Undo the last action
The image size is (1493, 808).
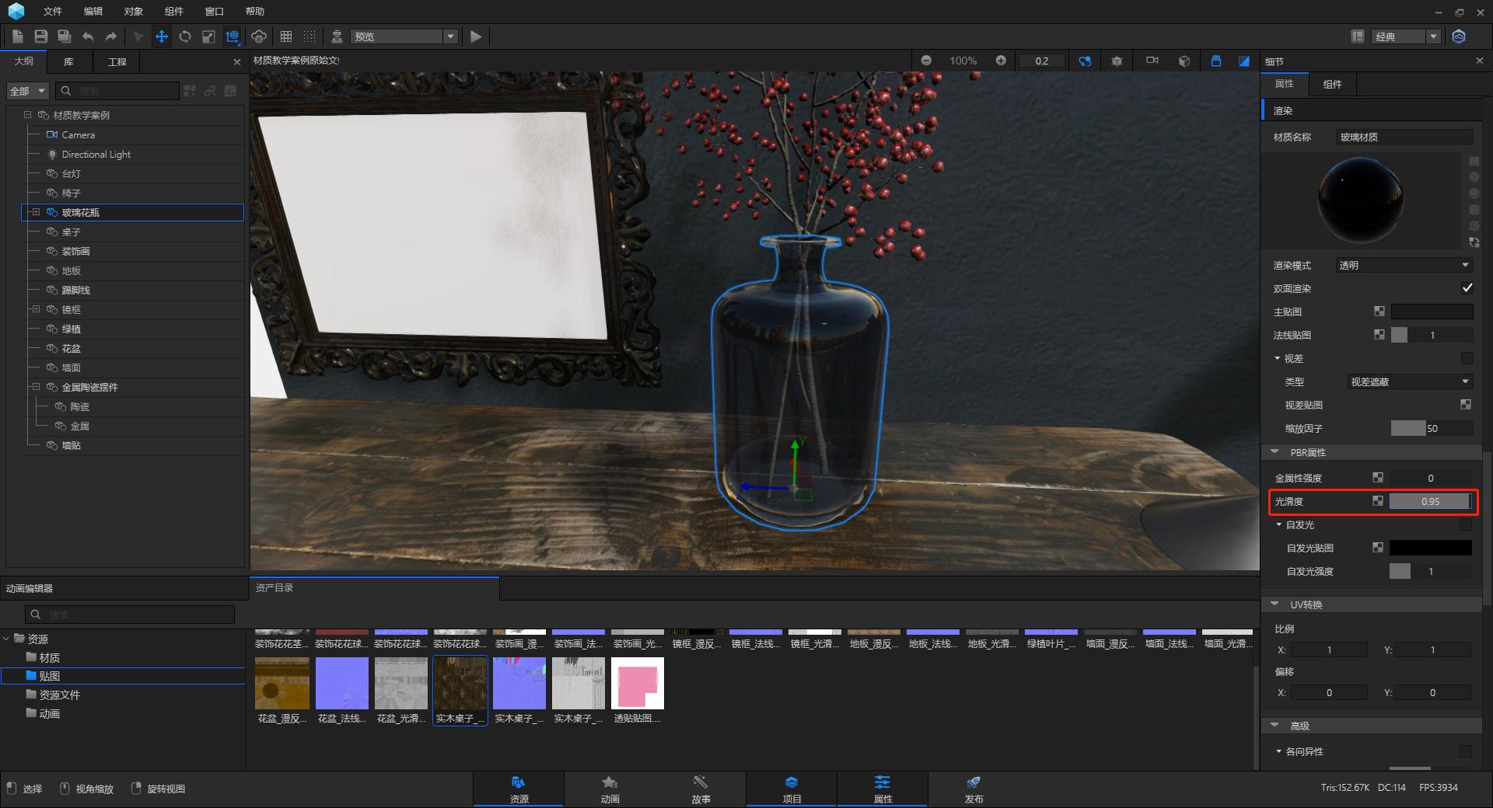pyautogui.click(x=88, y=37)
